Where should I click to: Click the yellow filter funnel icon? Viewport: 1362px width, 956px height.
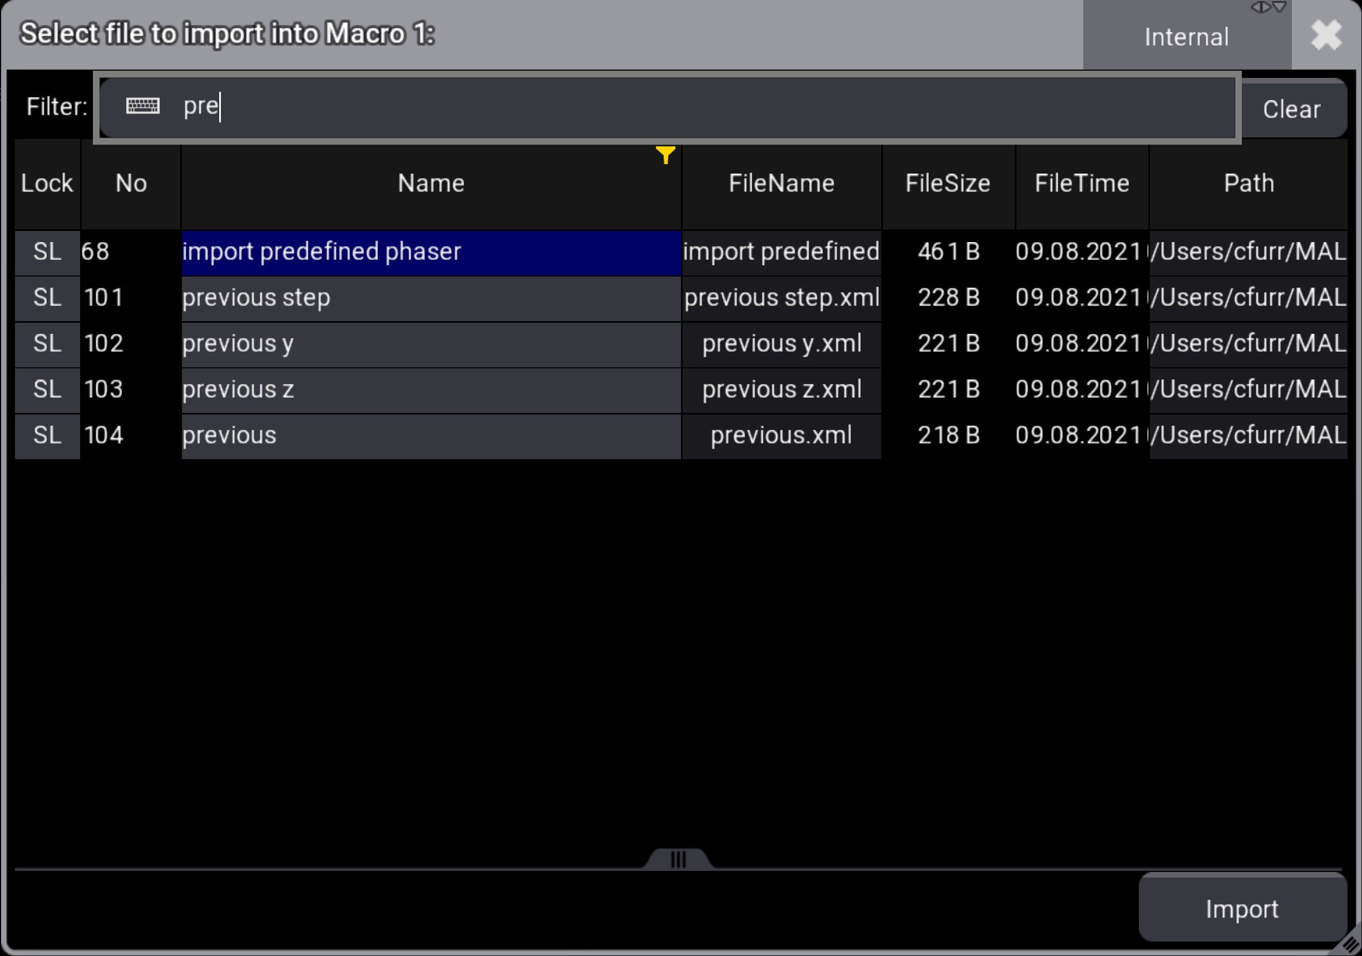click(x=665, y=155)
